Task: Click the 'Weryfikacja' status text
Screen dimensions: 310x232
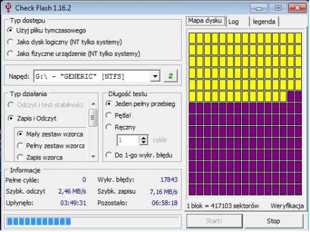Action: [287, 206]
